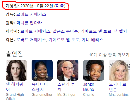Select the Grandmother role text

point(42,95)
